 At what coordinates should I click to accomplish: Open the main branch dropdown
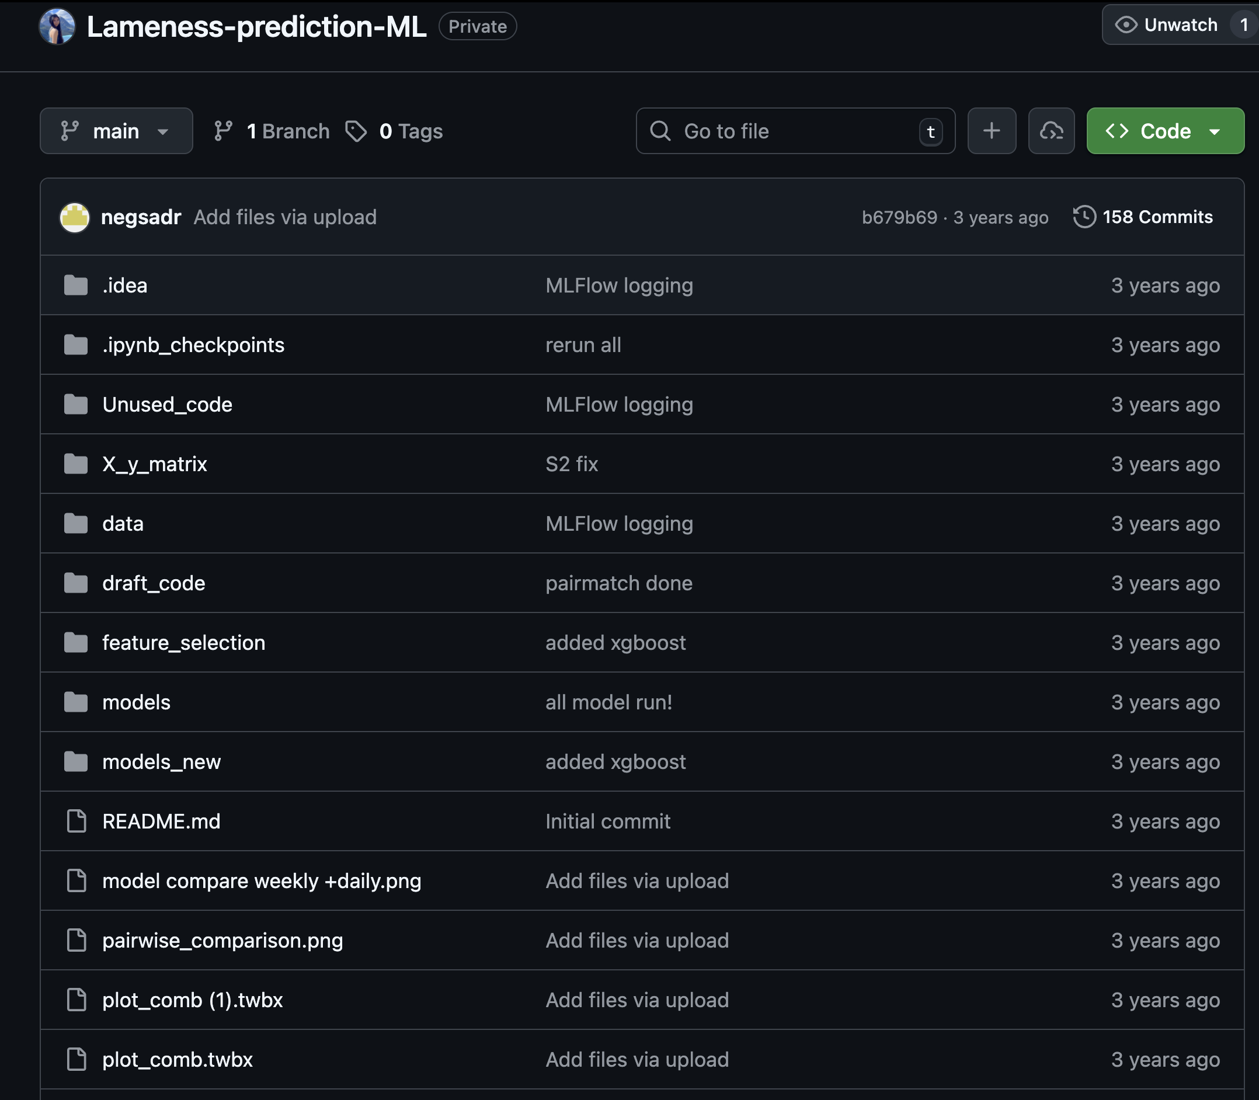[116, 131]
